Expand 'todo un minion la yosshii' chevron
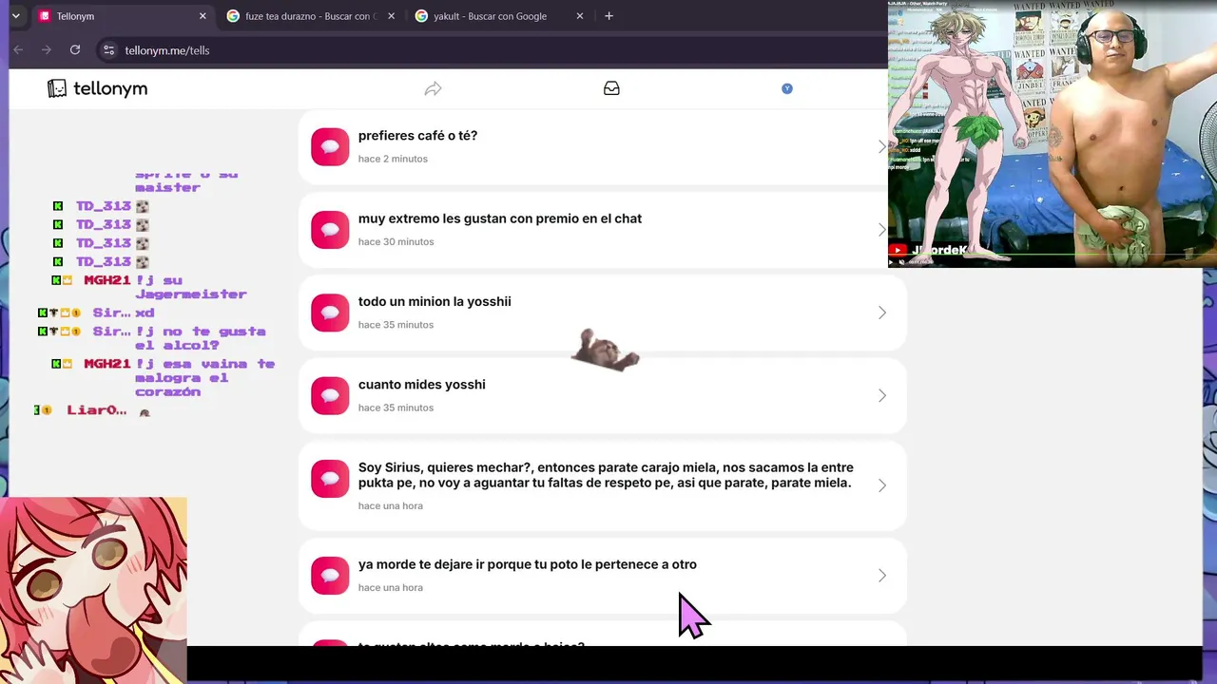 tap(881, 313)
